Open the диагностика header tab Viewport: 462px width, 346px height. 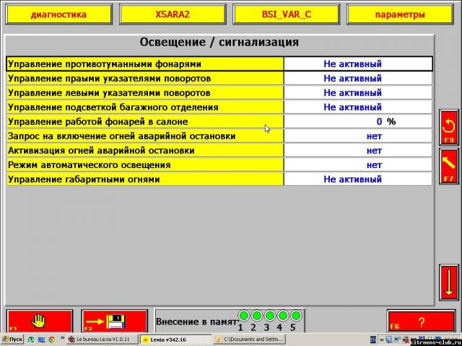(59, 14)
